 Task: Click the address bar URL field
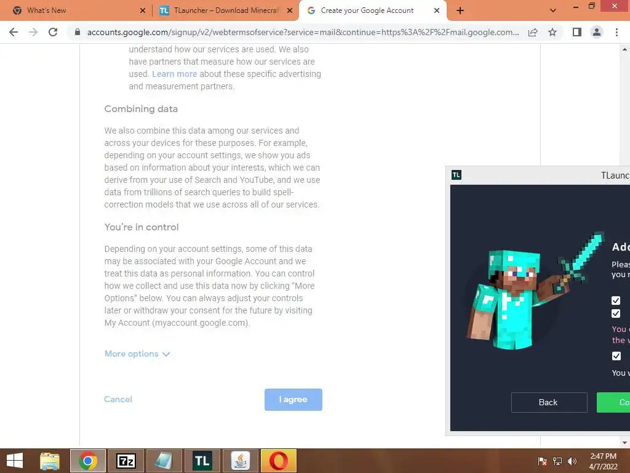click(x=303, y=32)
